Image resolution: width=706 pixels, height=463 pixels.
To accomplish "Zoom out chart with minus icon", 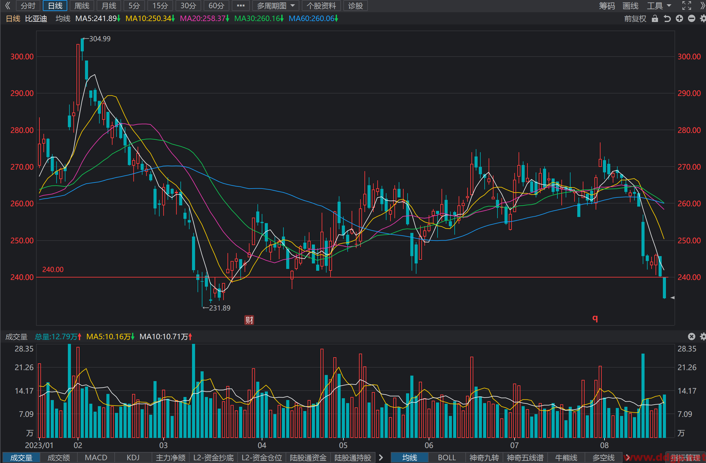I will tap(691, 19).
